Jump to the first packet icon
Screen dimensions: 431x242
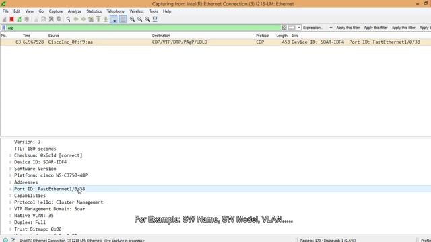tap(98, 19)
